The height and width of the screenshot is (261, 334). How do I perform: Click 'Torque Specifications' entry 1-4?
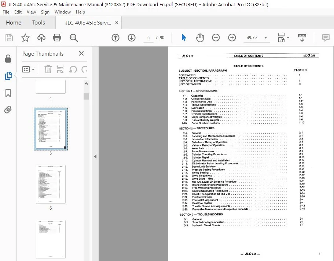click(x=203, y=105)
